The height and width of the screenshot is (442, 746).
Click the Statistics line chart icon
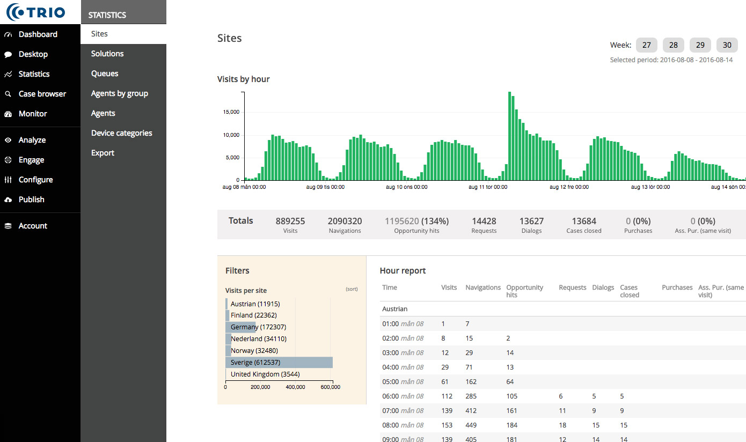coord(8,74)
